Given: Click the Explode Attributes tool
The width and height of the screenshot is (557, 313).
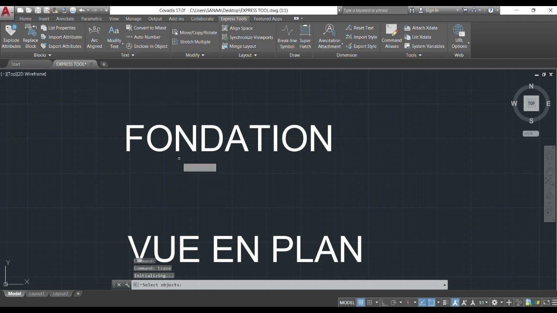Looking at the screenshot, I should pyautogui.click(x=11, y=37).
